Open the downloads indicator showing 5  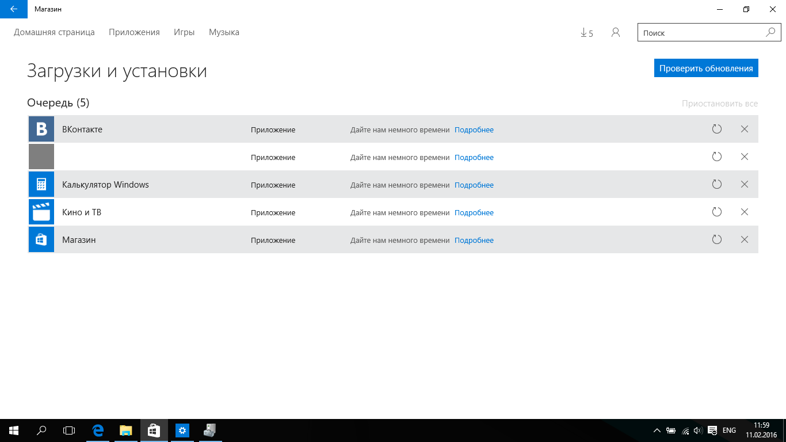pyautogui.click(x=587, y=33)
